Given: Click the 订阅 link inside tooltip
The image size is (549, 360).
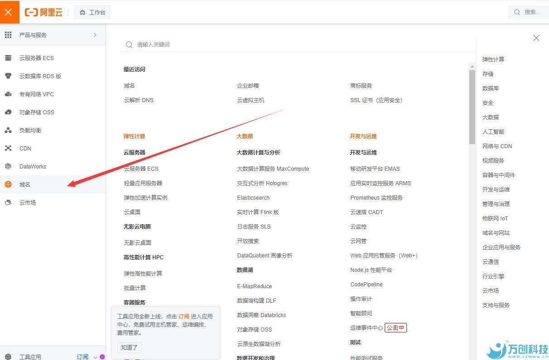Looking at the screenshot, I should pyautogui.click(x=184, y=316).
